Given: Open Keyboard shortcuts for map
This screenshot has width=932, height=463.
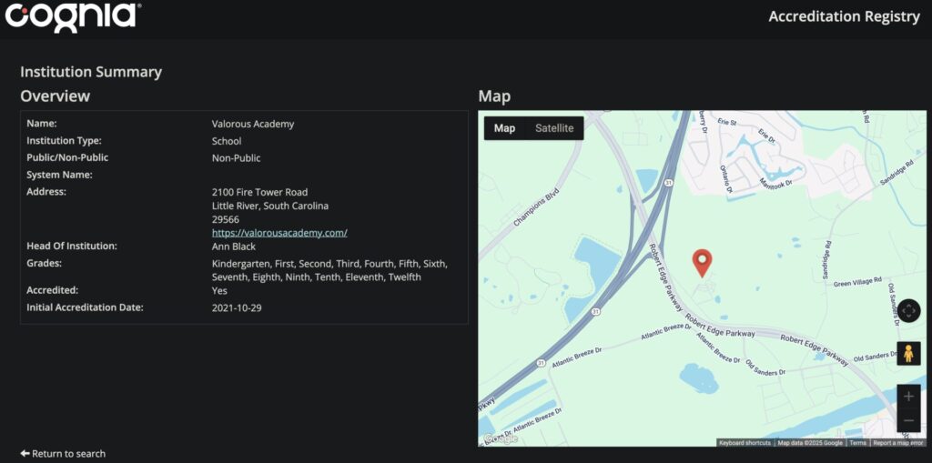Looking at the screenshot, I should tap(745, 443).
